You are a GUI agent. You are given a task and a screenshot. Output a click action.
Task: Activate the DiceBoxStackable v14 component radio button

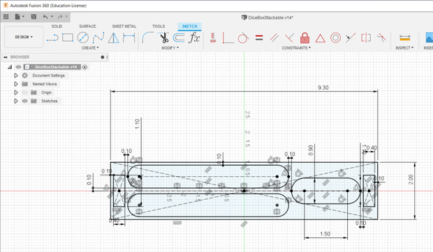tap(85, 67)
